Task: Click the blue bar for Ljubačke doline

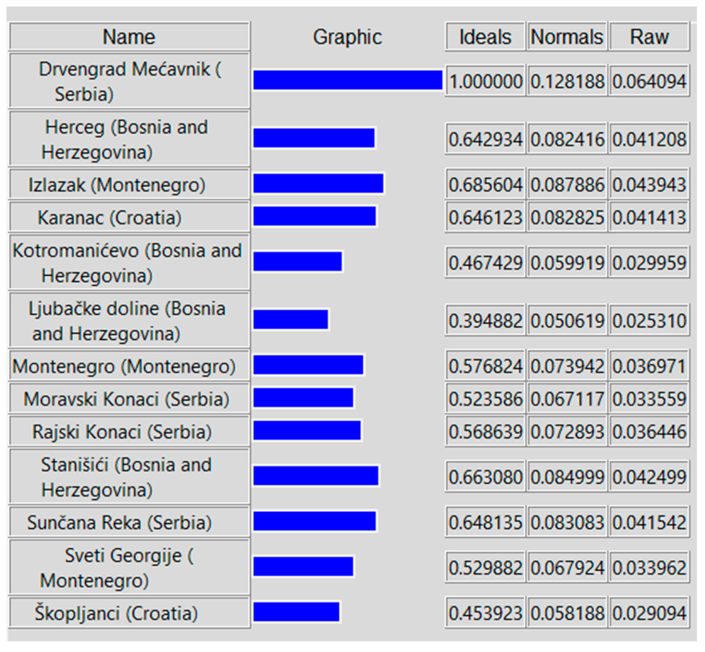Action: click(x=290, y=319)
